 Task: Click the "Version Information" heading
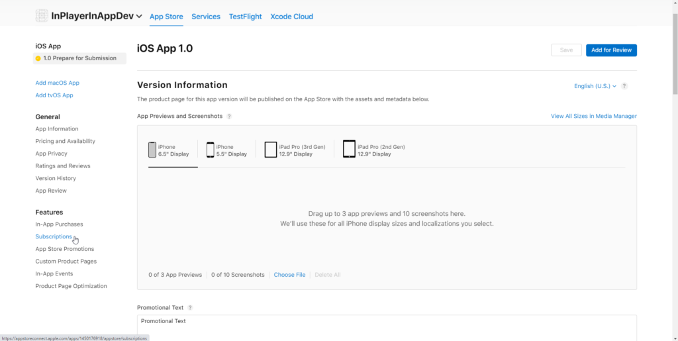coord(182,85)
